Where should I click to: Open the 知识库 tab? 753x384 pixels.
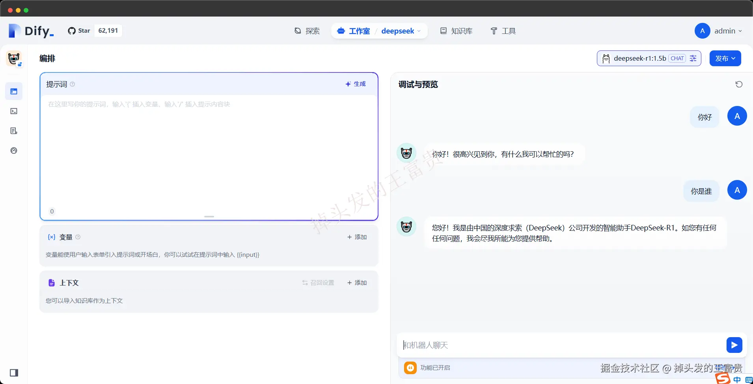456,31
